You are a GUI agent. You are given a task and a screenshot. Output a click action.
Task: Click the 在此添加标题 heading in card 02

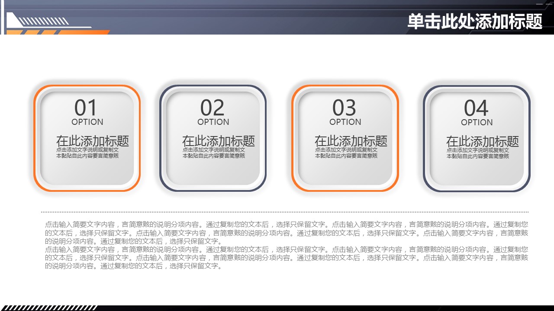click(x=218, y=141)
